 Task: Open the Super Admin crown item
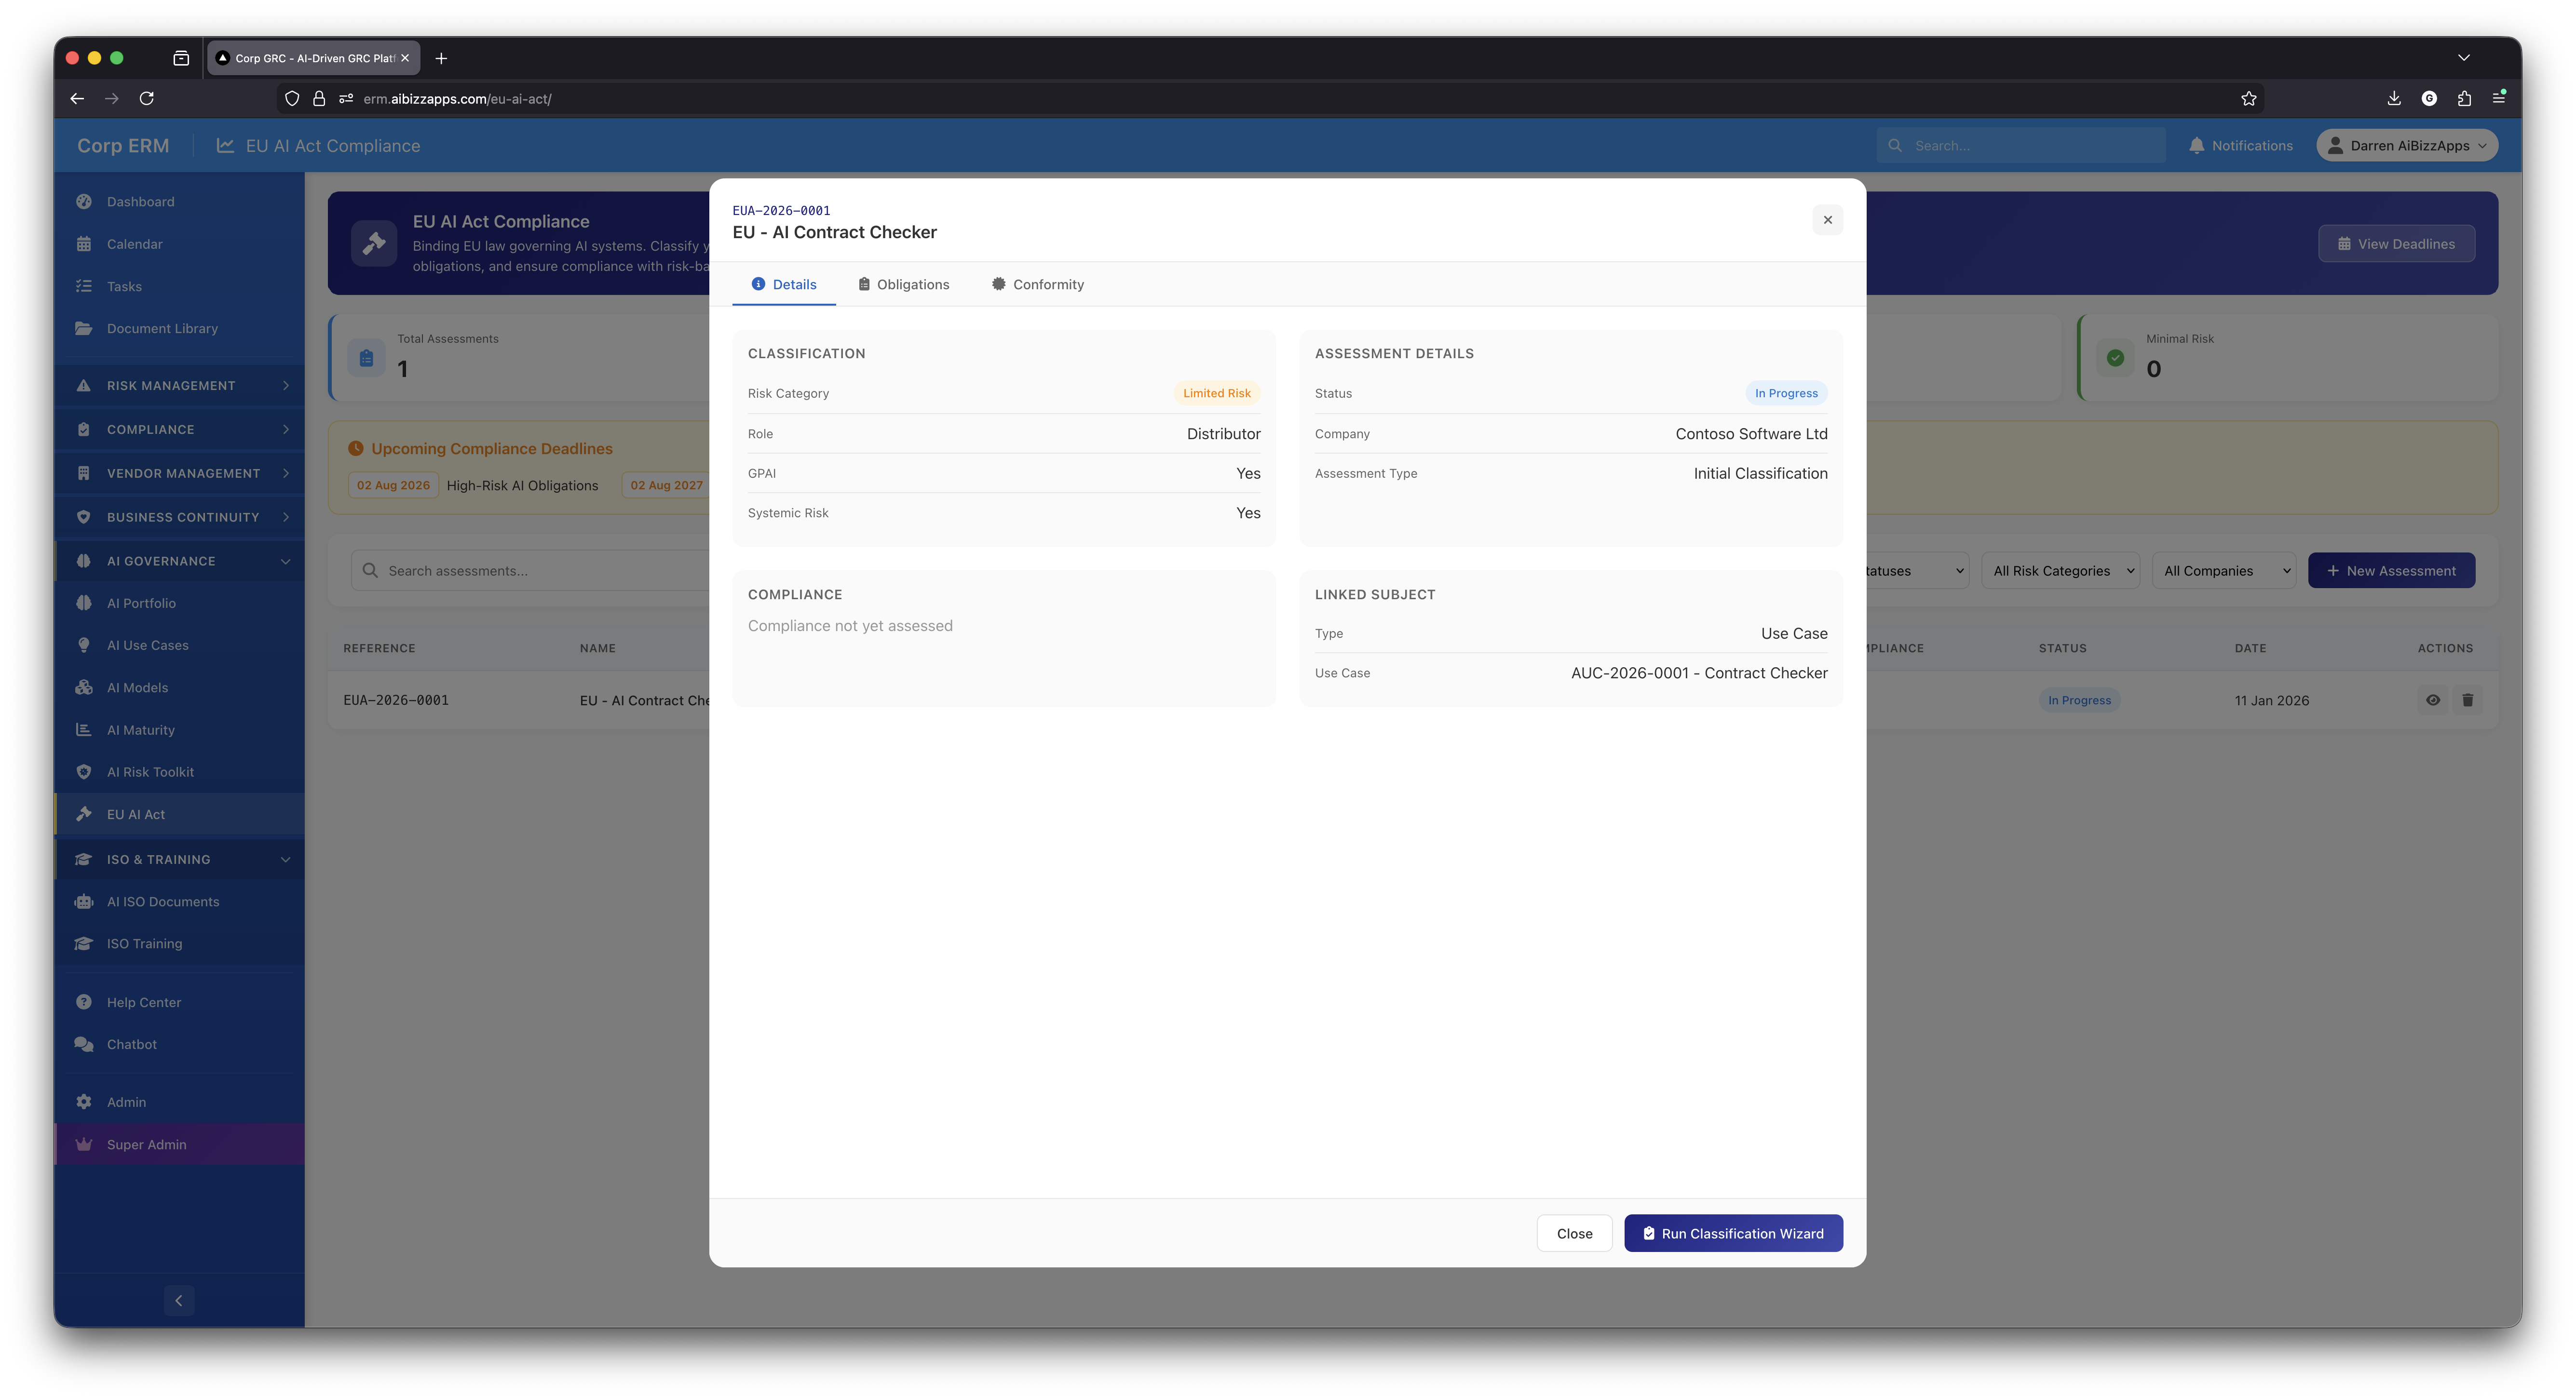[146, 1144]
